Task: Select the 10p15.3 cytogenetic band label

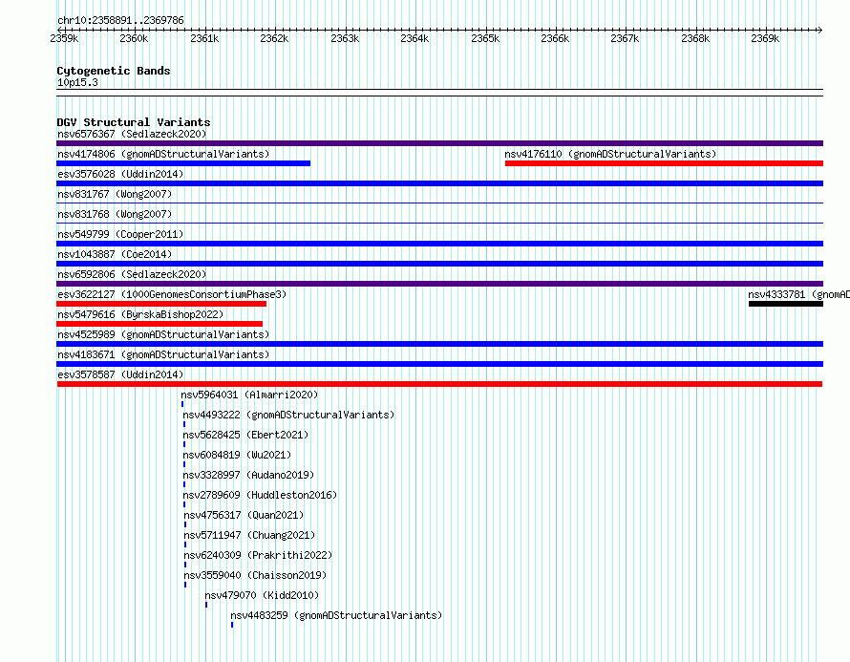Action: [77, 82]
